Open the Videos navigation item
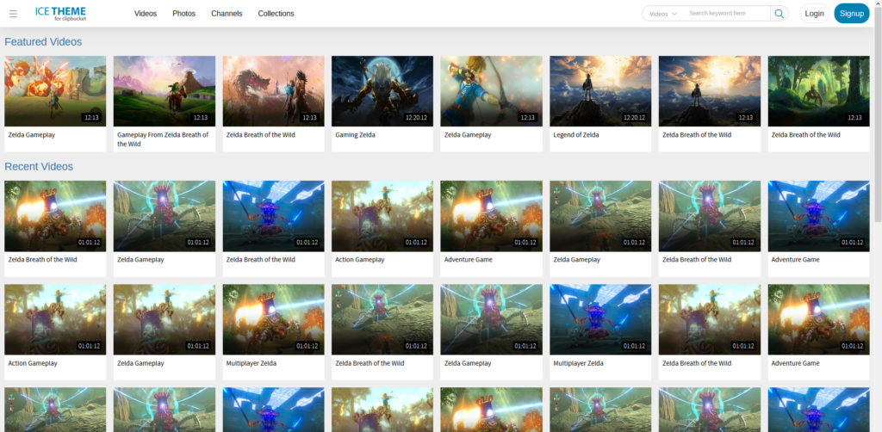 pyautogui.click(x=145, y=14)
